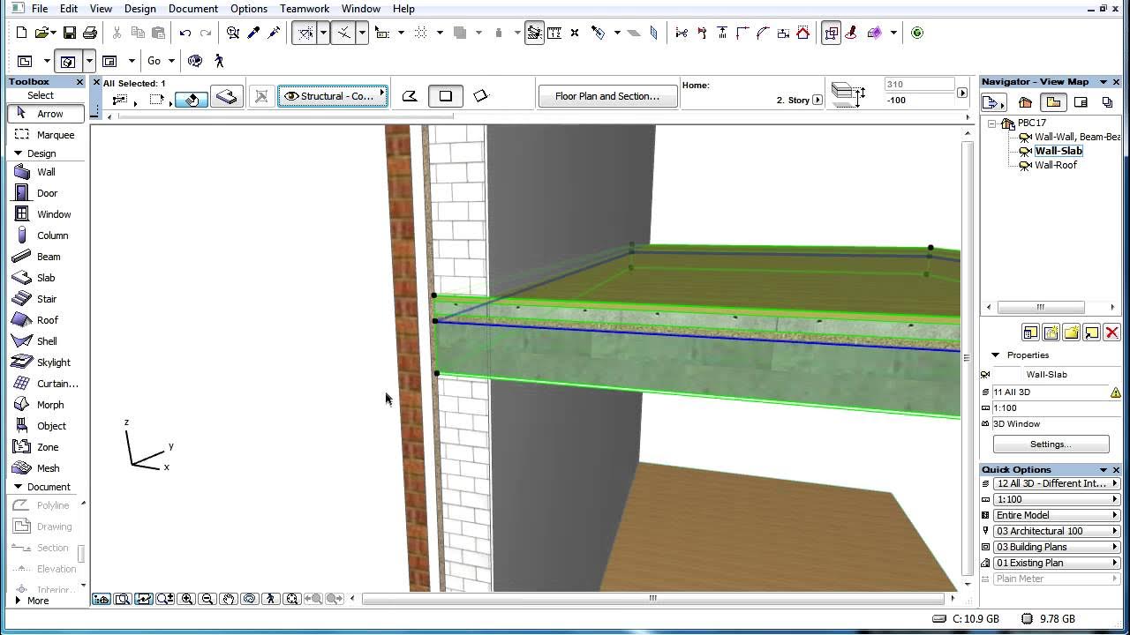1130x635 pixels.
Task: Activate the Pan hand icon in bottom bar
Action: (x=229, y=599)
